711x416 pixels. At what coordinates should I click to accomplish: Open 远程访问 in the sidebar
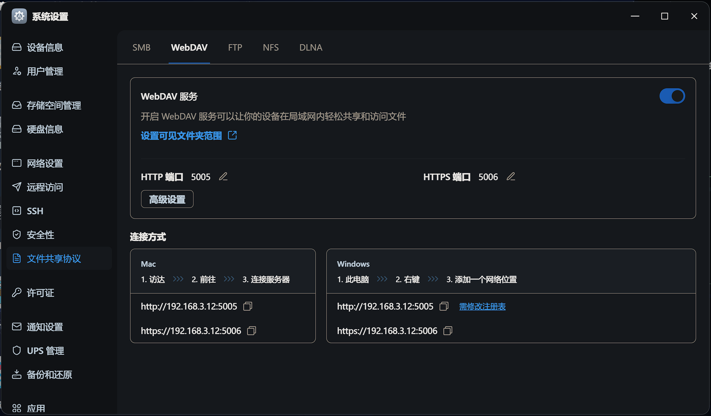pyautogui.click(x=45, y=187)
